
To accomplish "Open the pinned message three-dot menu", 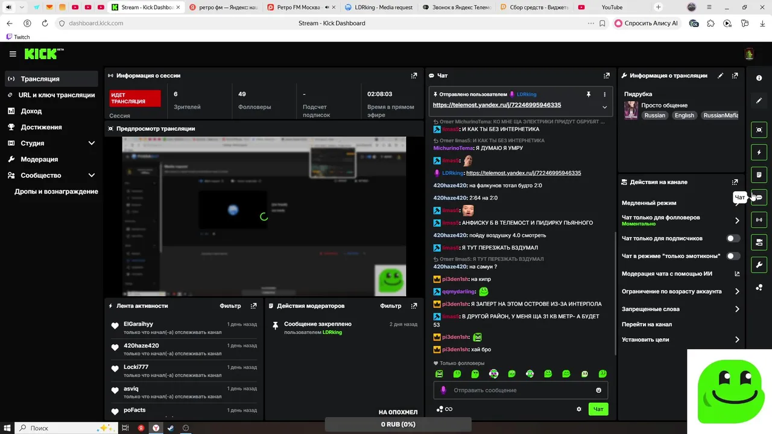I will [x=604, y=95].
